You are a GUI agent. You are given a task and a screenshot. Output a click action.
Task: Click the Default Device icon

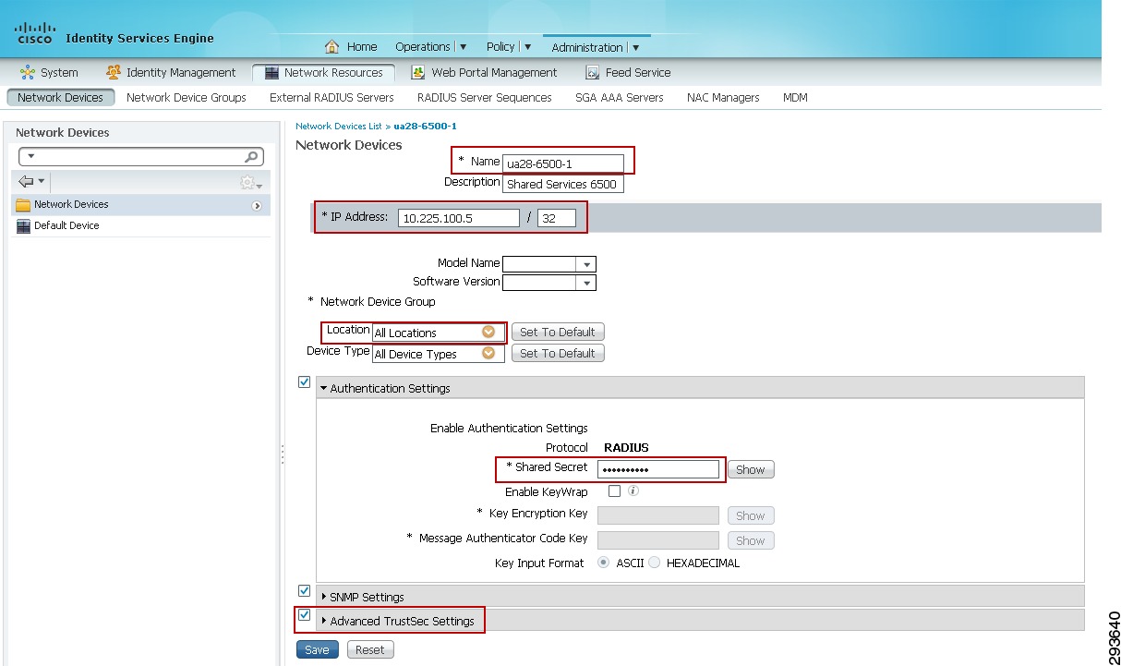23,226
